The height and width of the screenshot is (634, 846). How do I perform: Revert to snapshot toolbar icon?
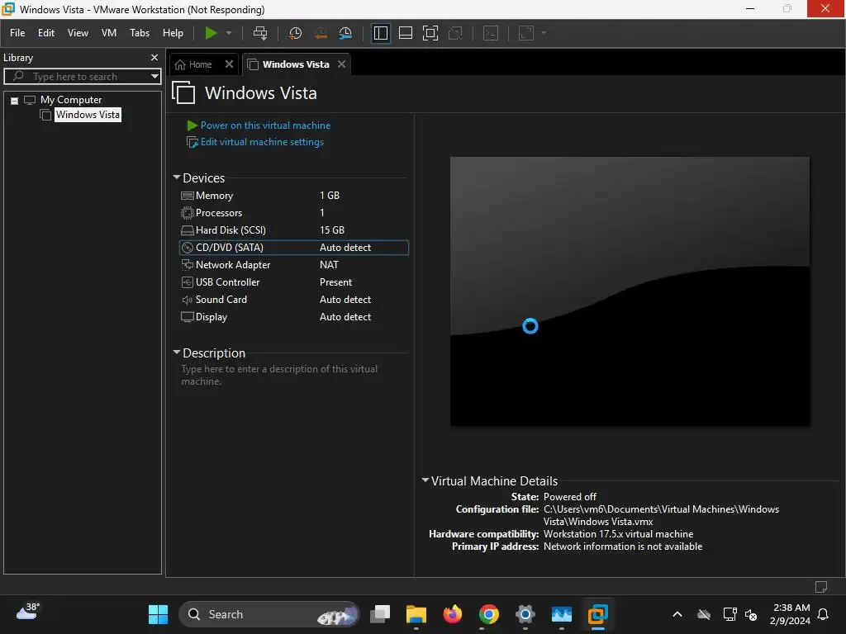tap(321, 33)
